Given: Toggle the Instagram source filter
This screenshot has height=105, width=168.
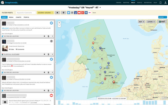Looking at the screenshot, I should pyautogui.click(x=72, y=13).
